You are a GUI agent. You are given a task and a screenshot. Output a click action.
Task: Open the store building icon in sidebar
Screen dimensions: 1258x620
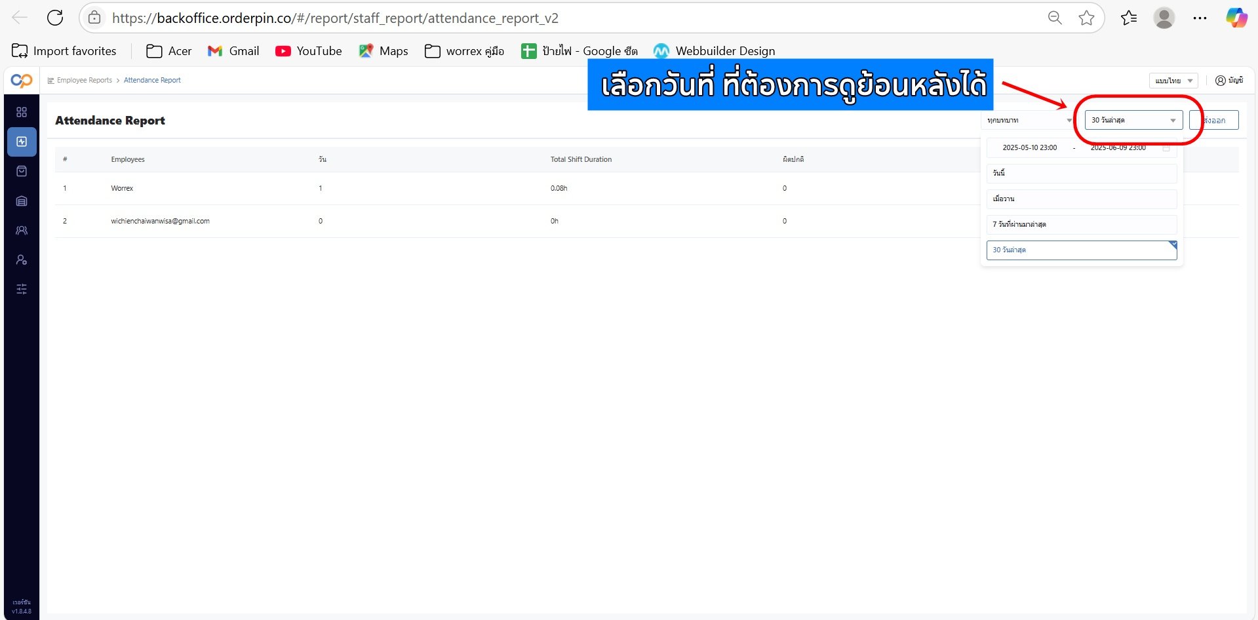22,201
